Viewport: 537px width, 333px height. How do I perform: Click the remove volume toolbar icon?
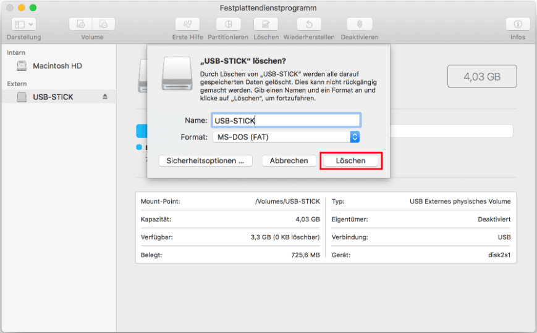point(103,24)
